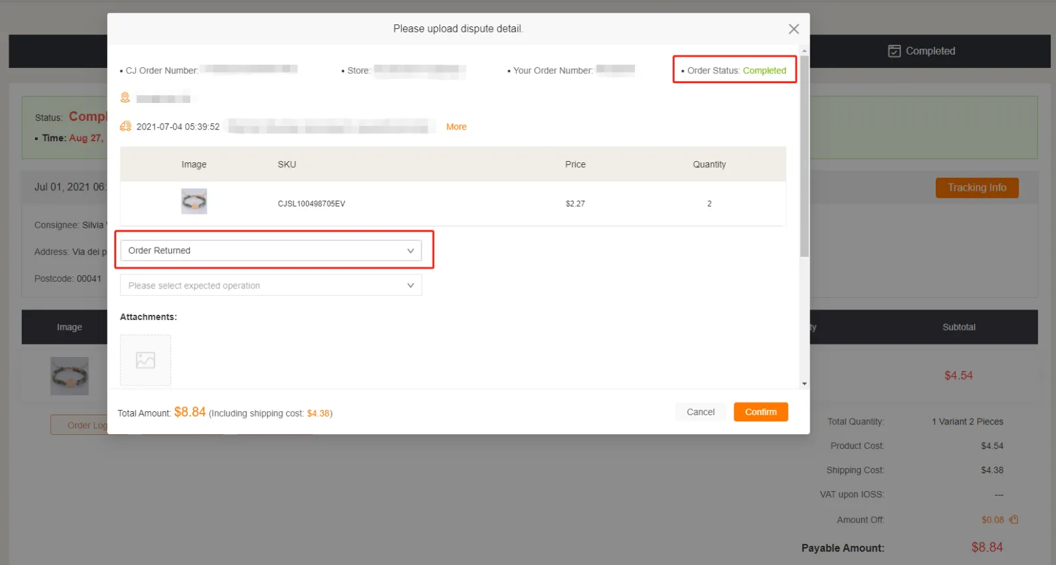Close the dispute detail dialog

click(x=794, y=29)
